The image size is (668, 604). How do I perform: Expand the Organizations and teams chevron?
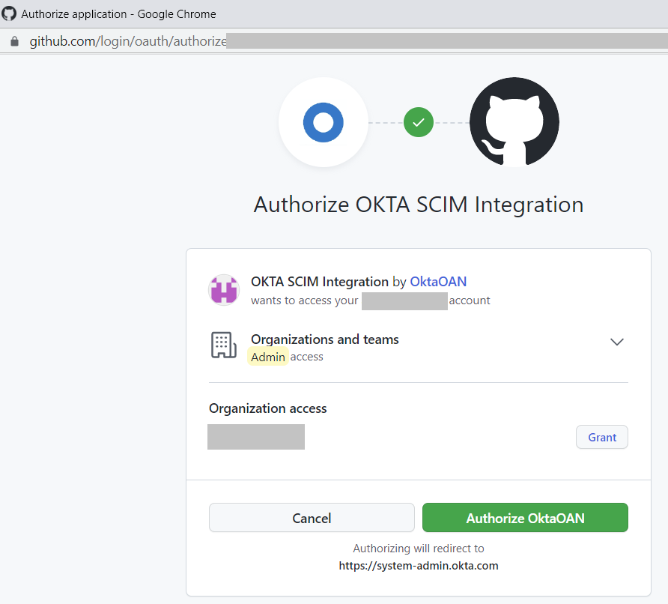click(616, 342)
